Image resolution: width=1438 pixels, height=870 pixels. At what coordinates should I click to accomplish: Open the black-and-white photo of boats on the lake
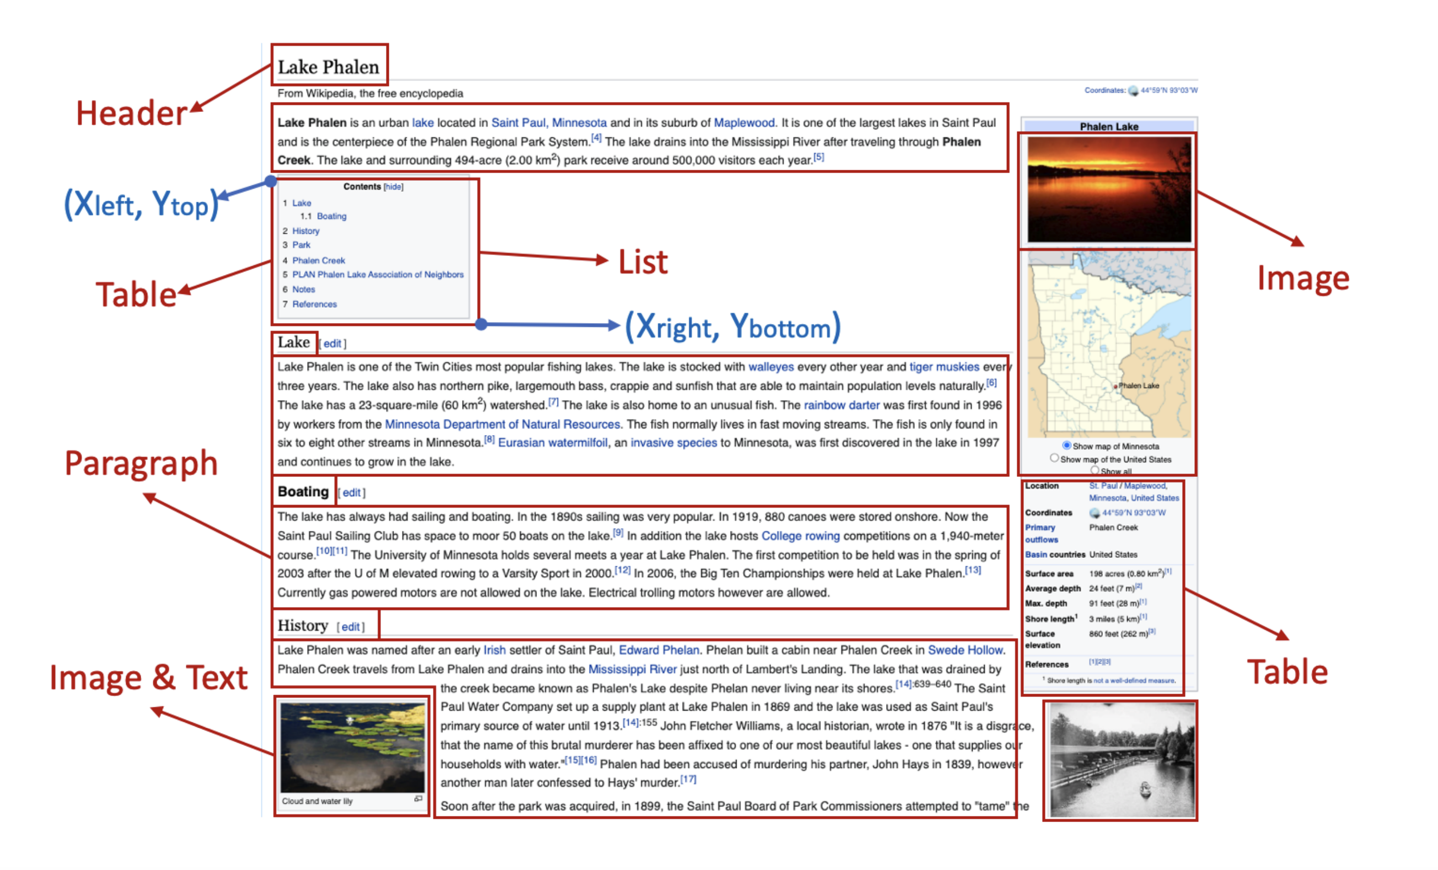click(x=1122, y=760)
